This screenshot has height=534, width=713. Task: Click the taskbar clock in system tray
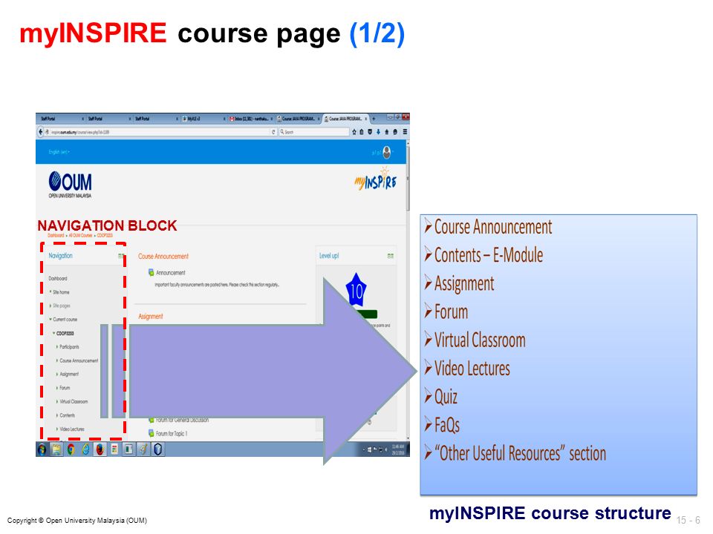point(397,449)
